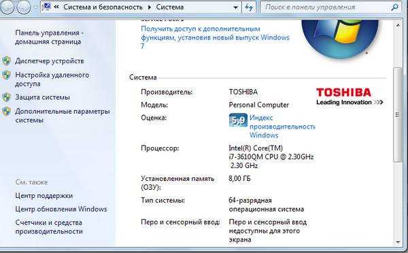Click the TOSHIBA Leading Innovation logo
The image size is (408, 253).
350,97
